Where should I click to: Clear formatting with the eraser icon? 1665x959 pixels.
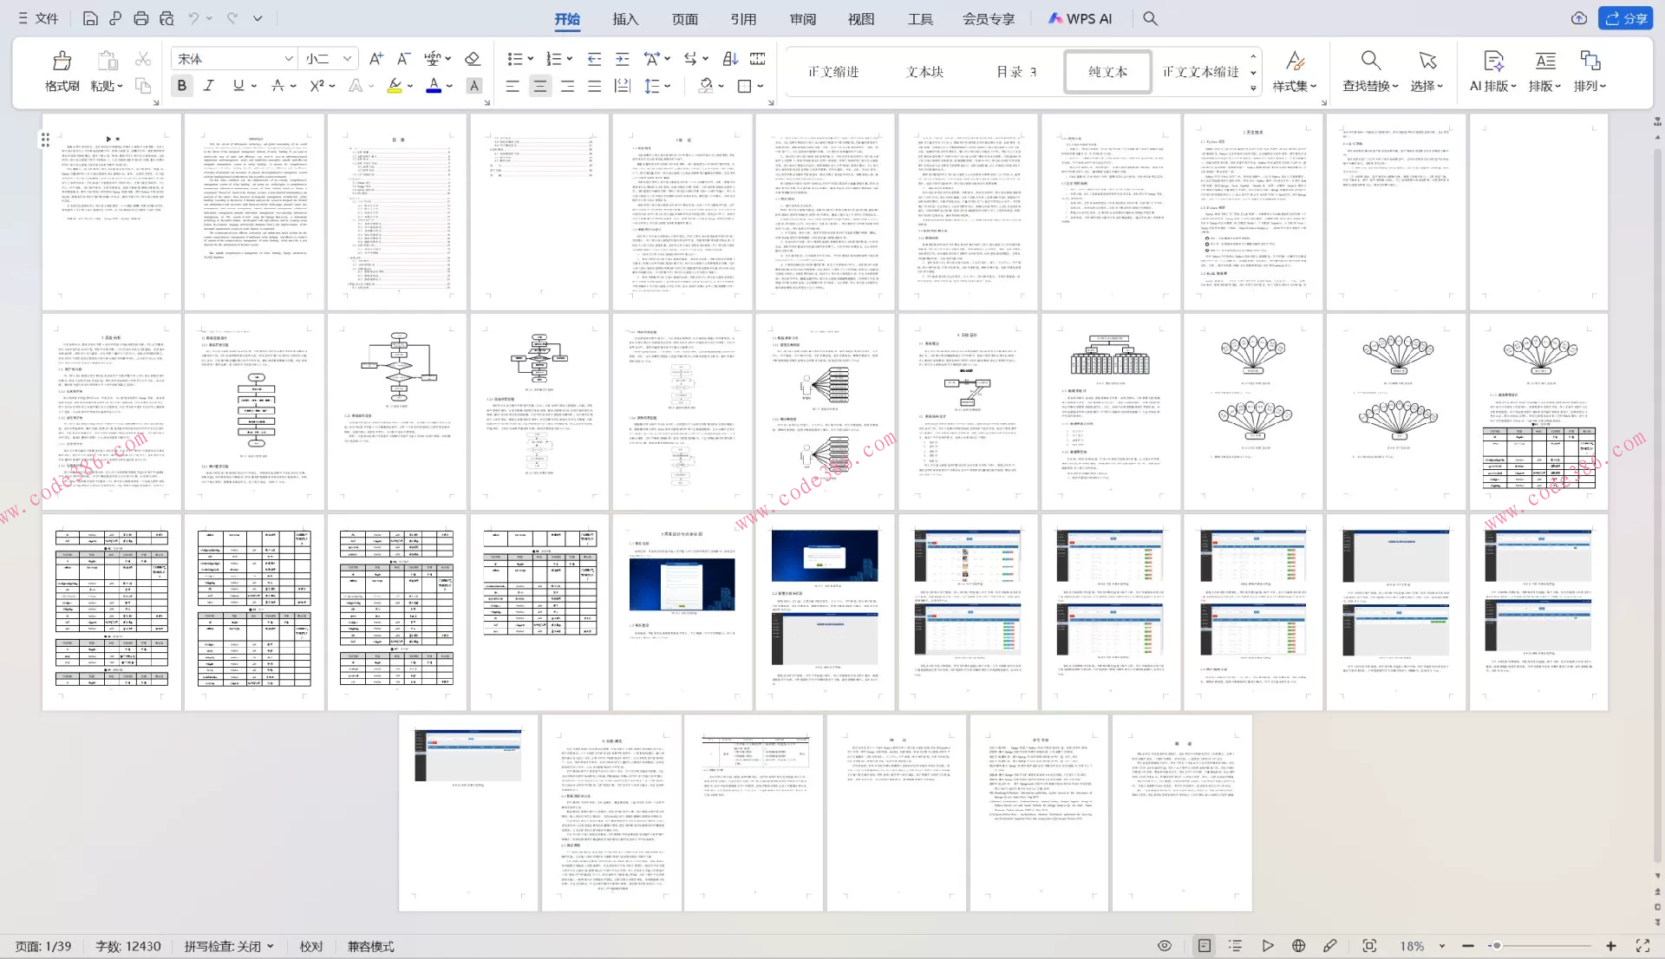(x=473, y=58)
